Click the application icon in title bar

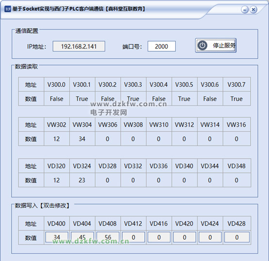coord(8,9)
